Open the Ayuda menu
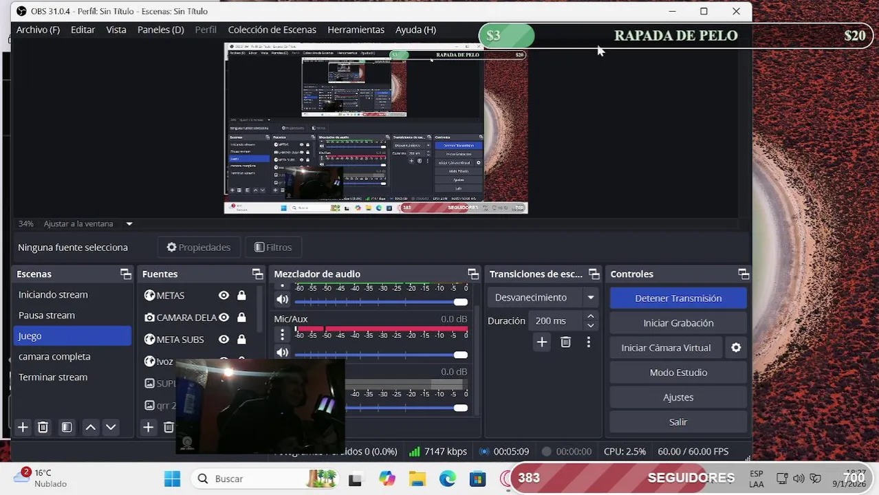 415,30
